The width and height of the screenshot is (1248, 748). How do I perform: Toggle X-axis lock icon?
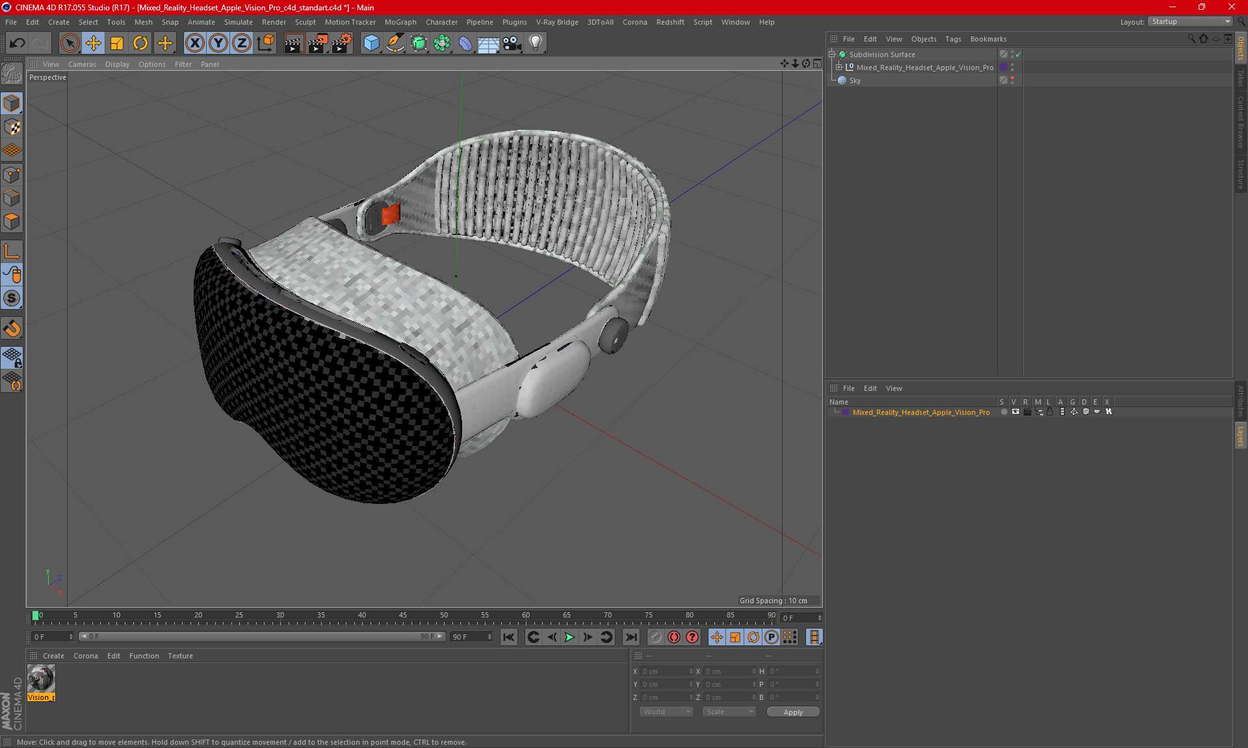pyautogui.click(x=194, y=44)
